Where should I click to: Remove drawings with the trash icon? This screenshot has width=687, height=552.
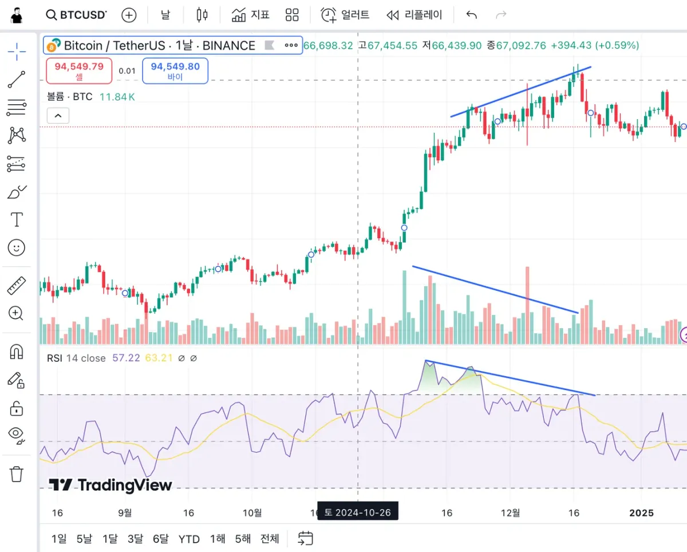tap(17, 474)
